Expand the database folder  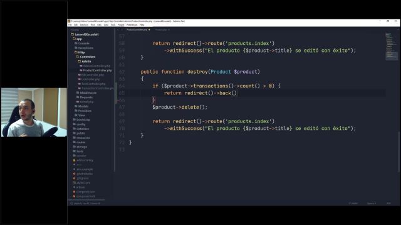pyautogui.click(x=81, y=129)
